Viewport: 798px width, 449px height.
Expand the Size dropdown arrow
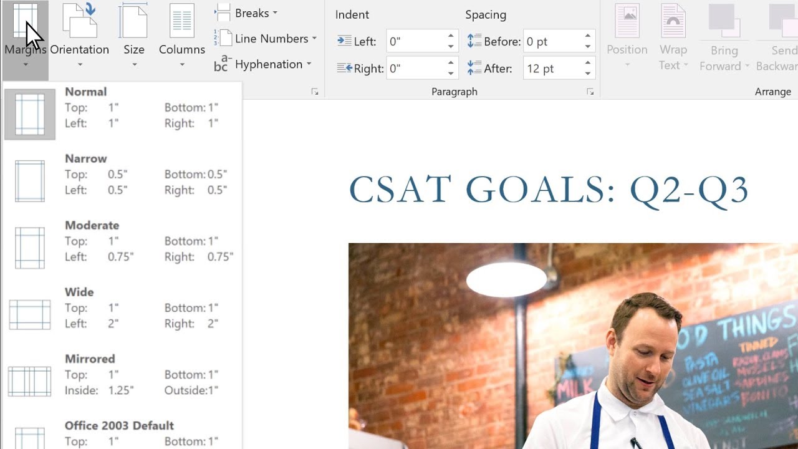[x=133, y=64]
